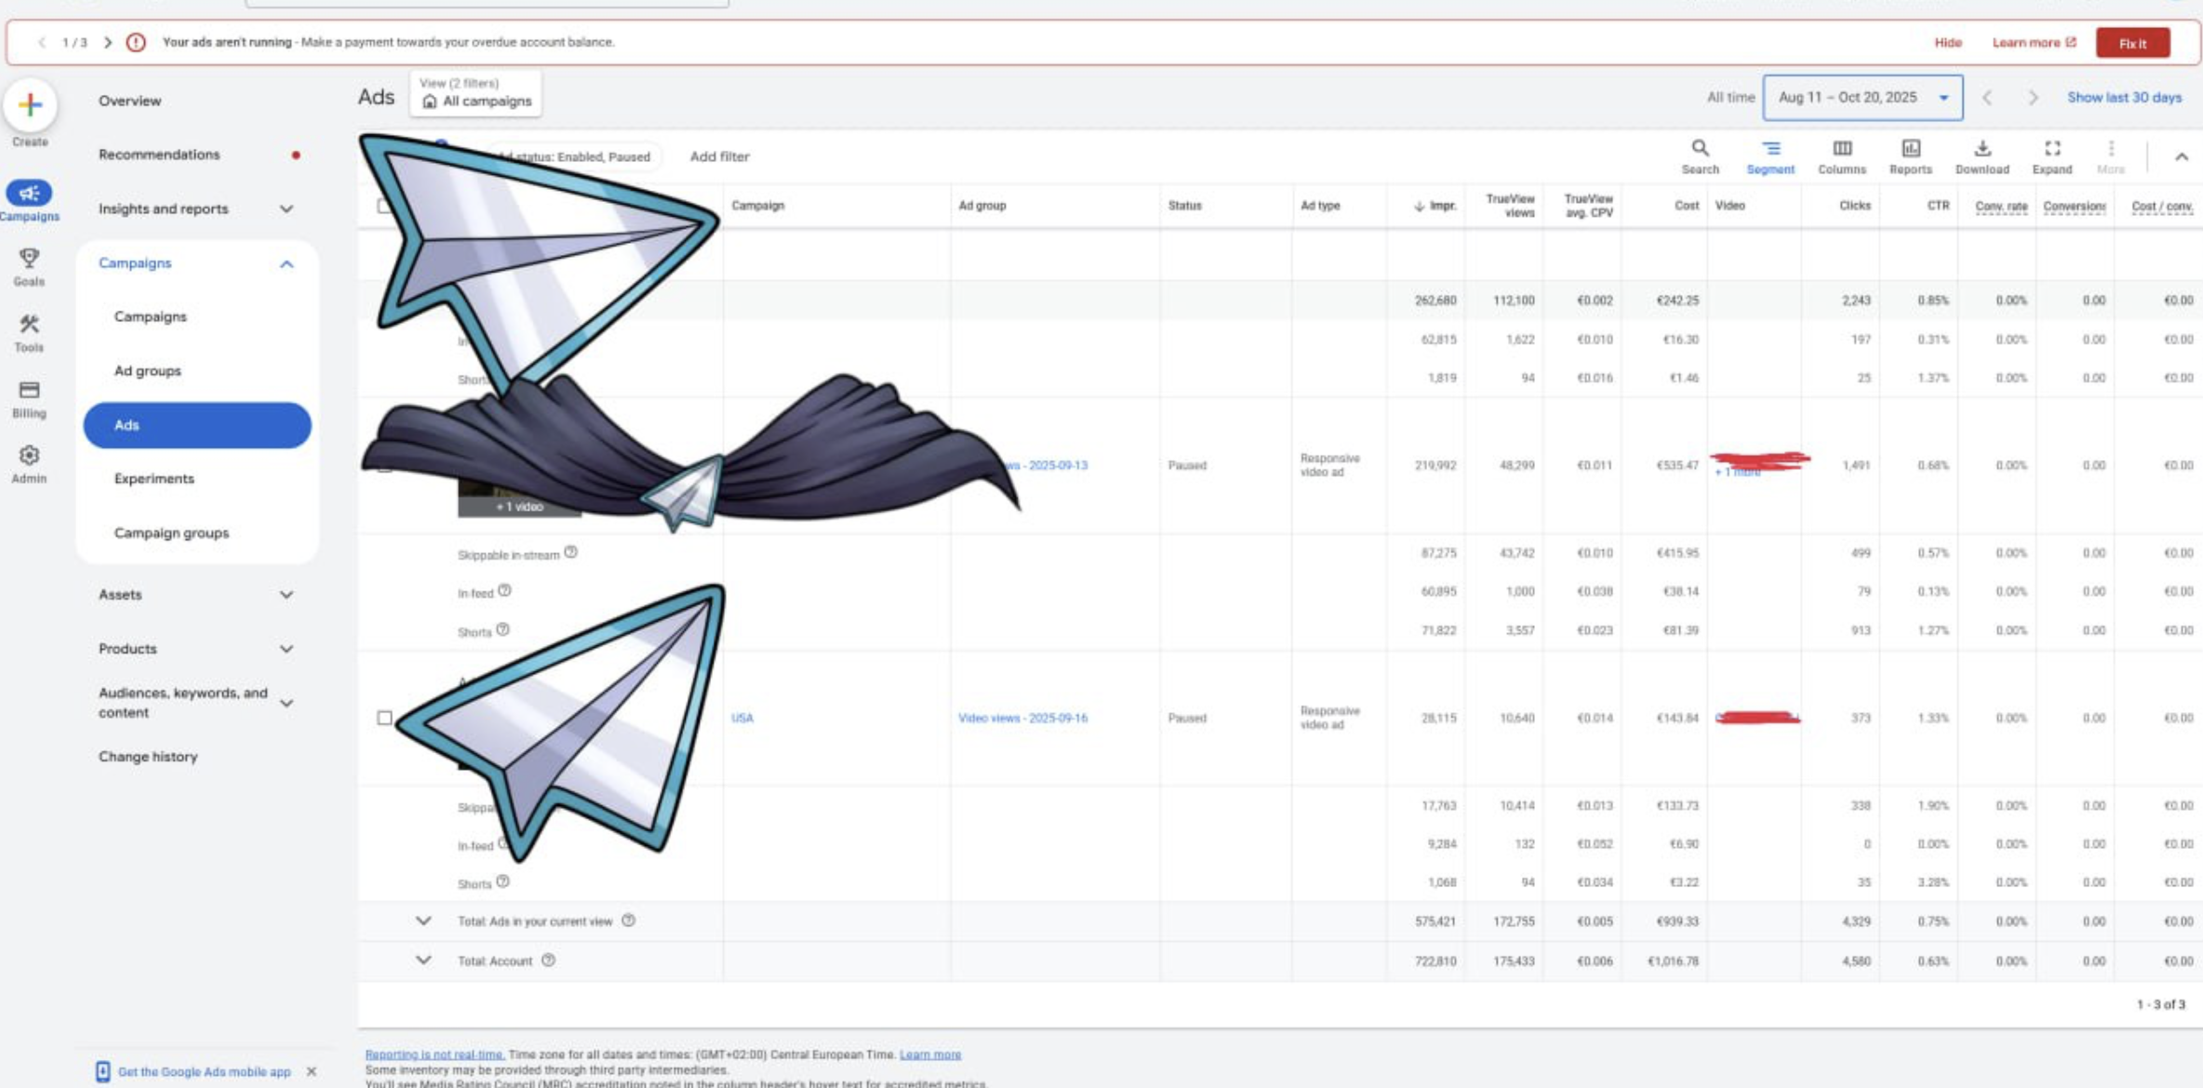Open Goals trophy icon in sidebar
Image resolution: width=2203 pixels, height=1088 pixels.
point(29,258)
